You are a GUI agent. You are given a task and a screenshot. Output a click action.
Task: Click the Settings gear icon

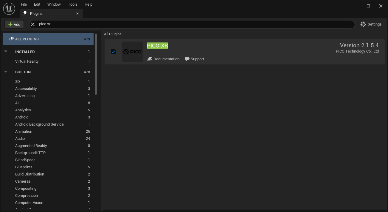coord(363,24)
